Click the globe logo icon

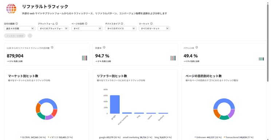[x=11, y=8]
